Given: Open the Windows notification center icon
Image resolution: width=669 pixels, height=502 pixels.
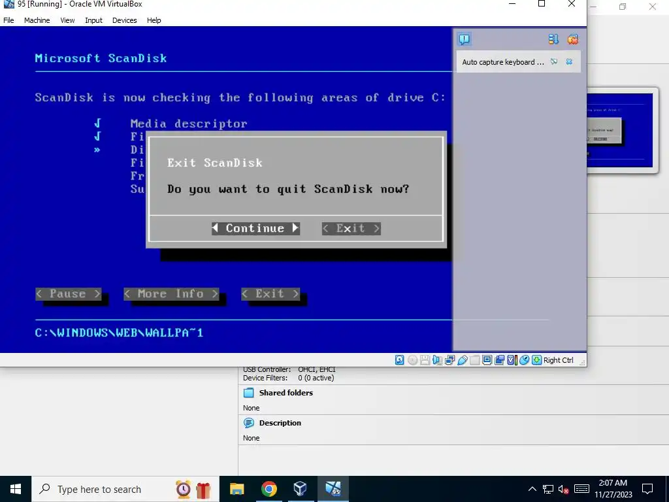Looking at the screenshot, I should coord(647,489).
